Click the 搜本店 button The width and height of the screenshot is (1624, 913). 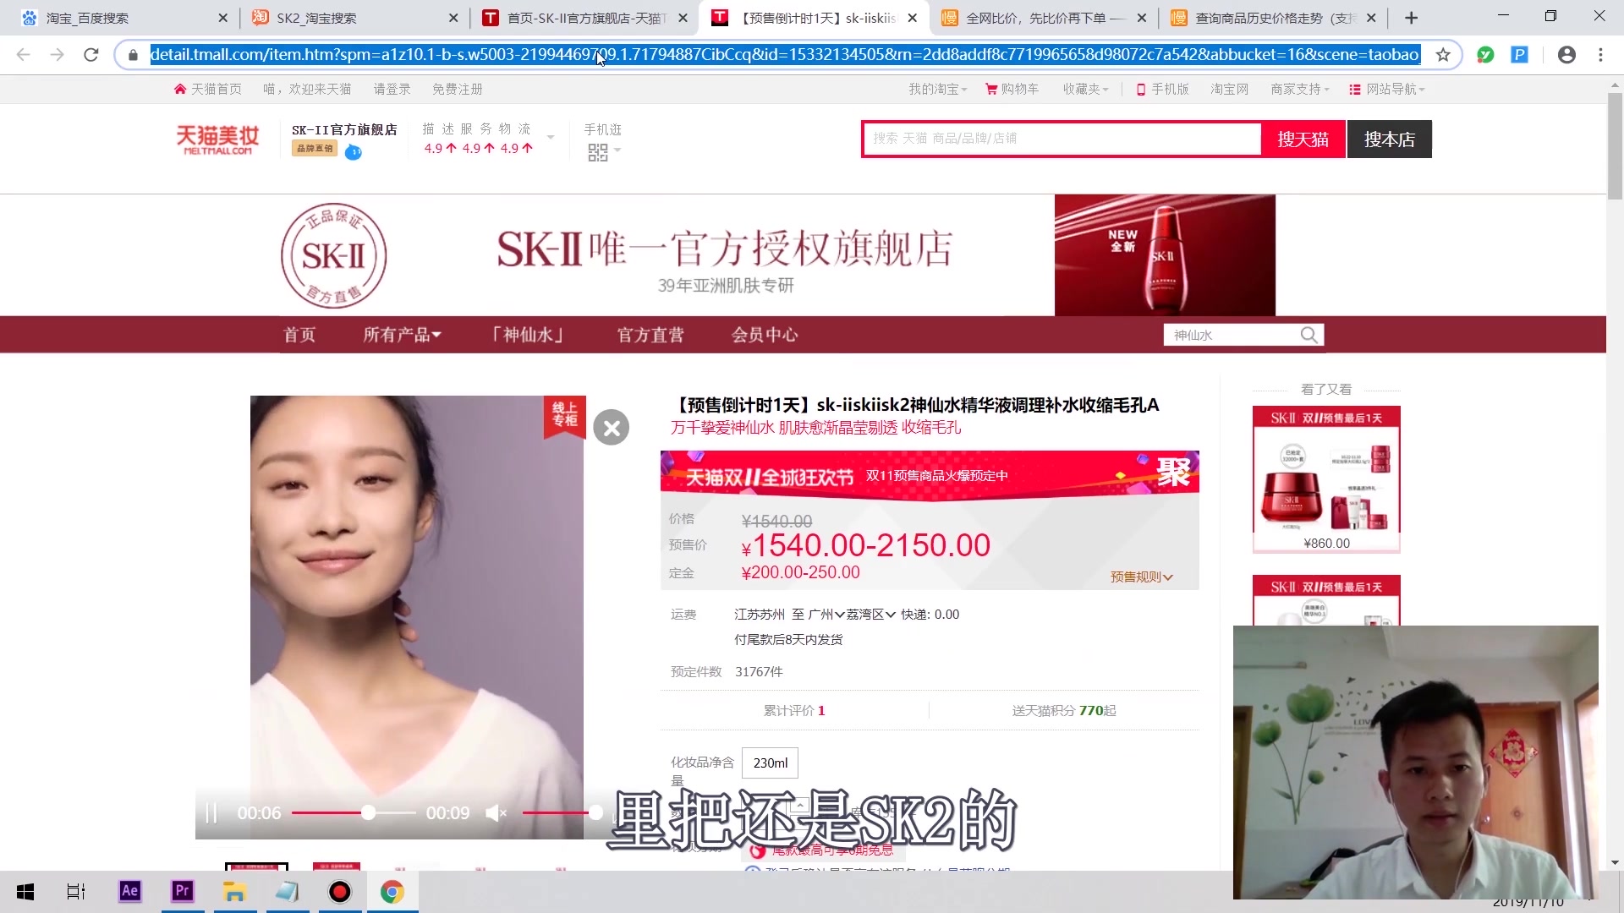[x=1389, y=139]
